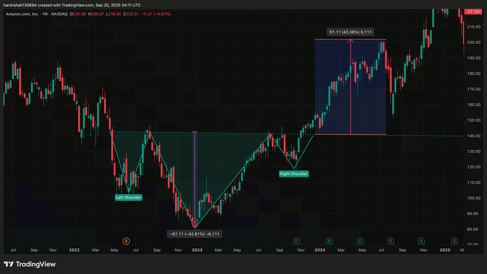Click the −61.11 (−42.81%) −6,111 measurement label
The image size is (487, 274).
coord(195,234)
